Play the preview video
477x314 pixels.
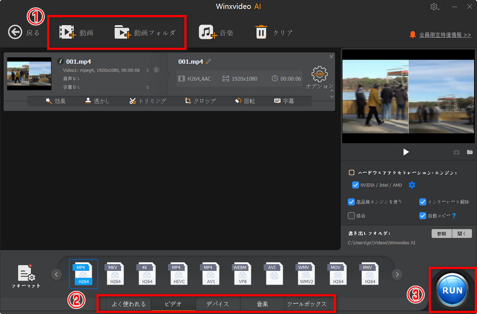pyautogui.click(x=406, y=152)
